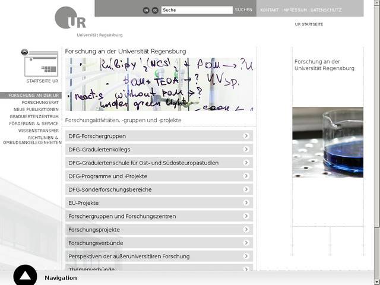Expand DFG-Programme und -Projekte chevron

(246, 176)
